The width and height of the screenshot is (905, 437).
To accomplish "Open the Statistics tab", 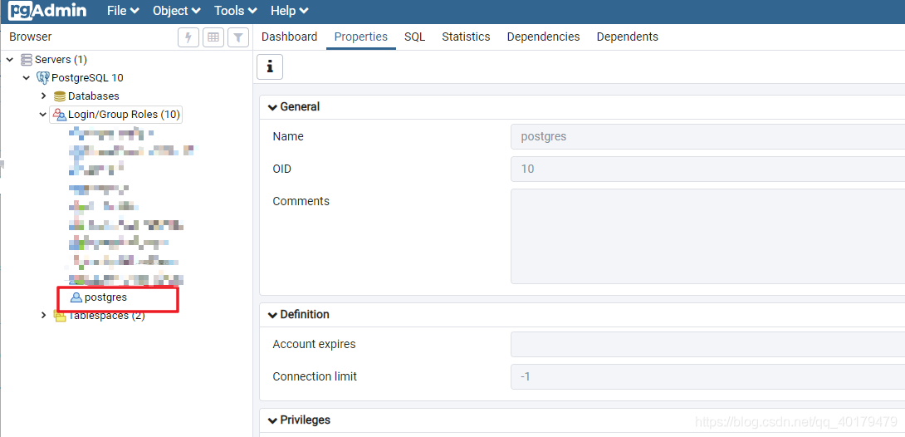I will tap(466, 37).
